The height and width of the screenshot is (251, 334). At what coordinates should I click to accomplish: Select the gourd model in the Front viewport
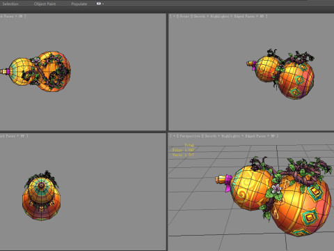tap(280, 75)
